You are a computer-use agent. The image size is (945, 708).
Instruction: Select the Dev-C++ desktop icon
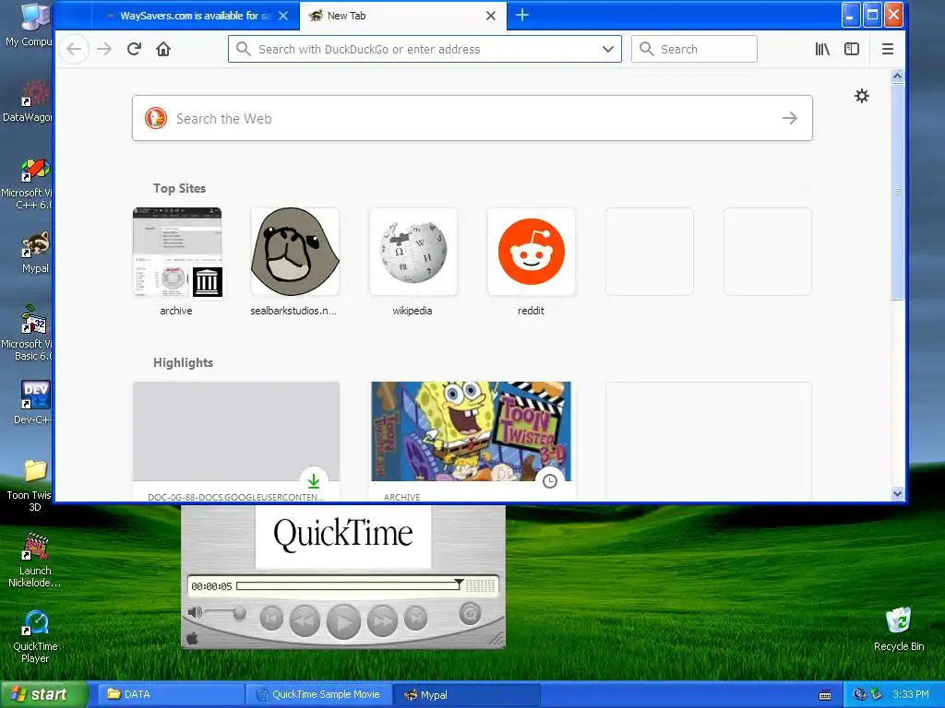point(33,402)
